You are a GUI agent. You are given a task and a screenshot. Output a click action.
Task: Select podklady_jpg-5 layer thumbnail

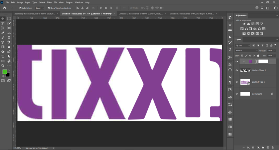coord(245,82)
